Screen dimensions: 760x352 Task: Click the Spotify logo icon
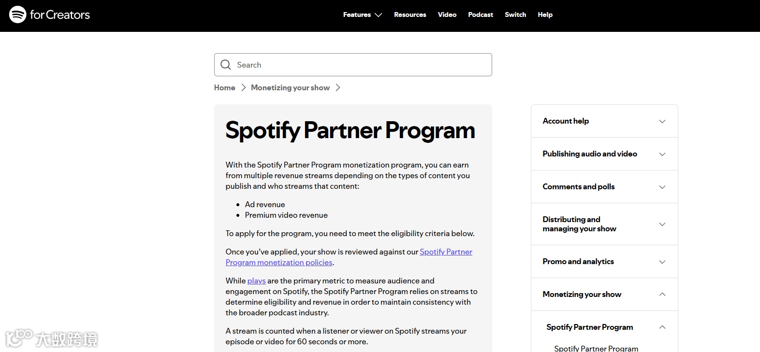tap(17, 14)
